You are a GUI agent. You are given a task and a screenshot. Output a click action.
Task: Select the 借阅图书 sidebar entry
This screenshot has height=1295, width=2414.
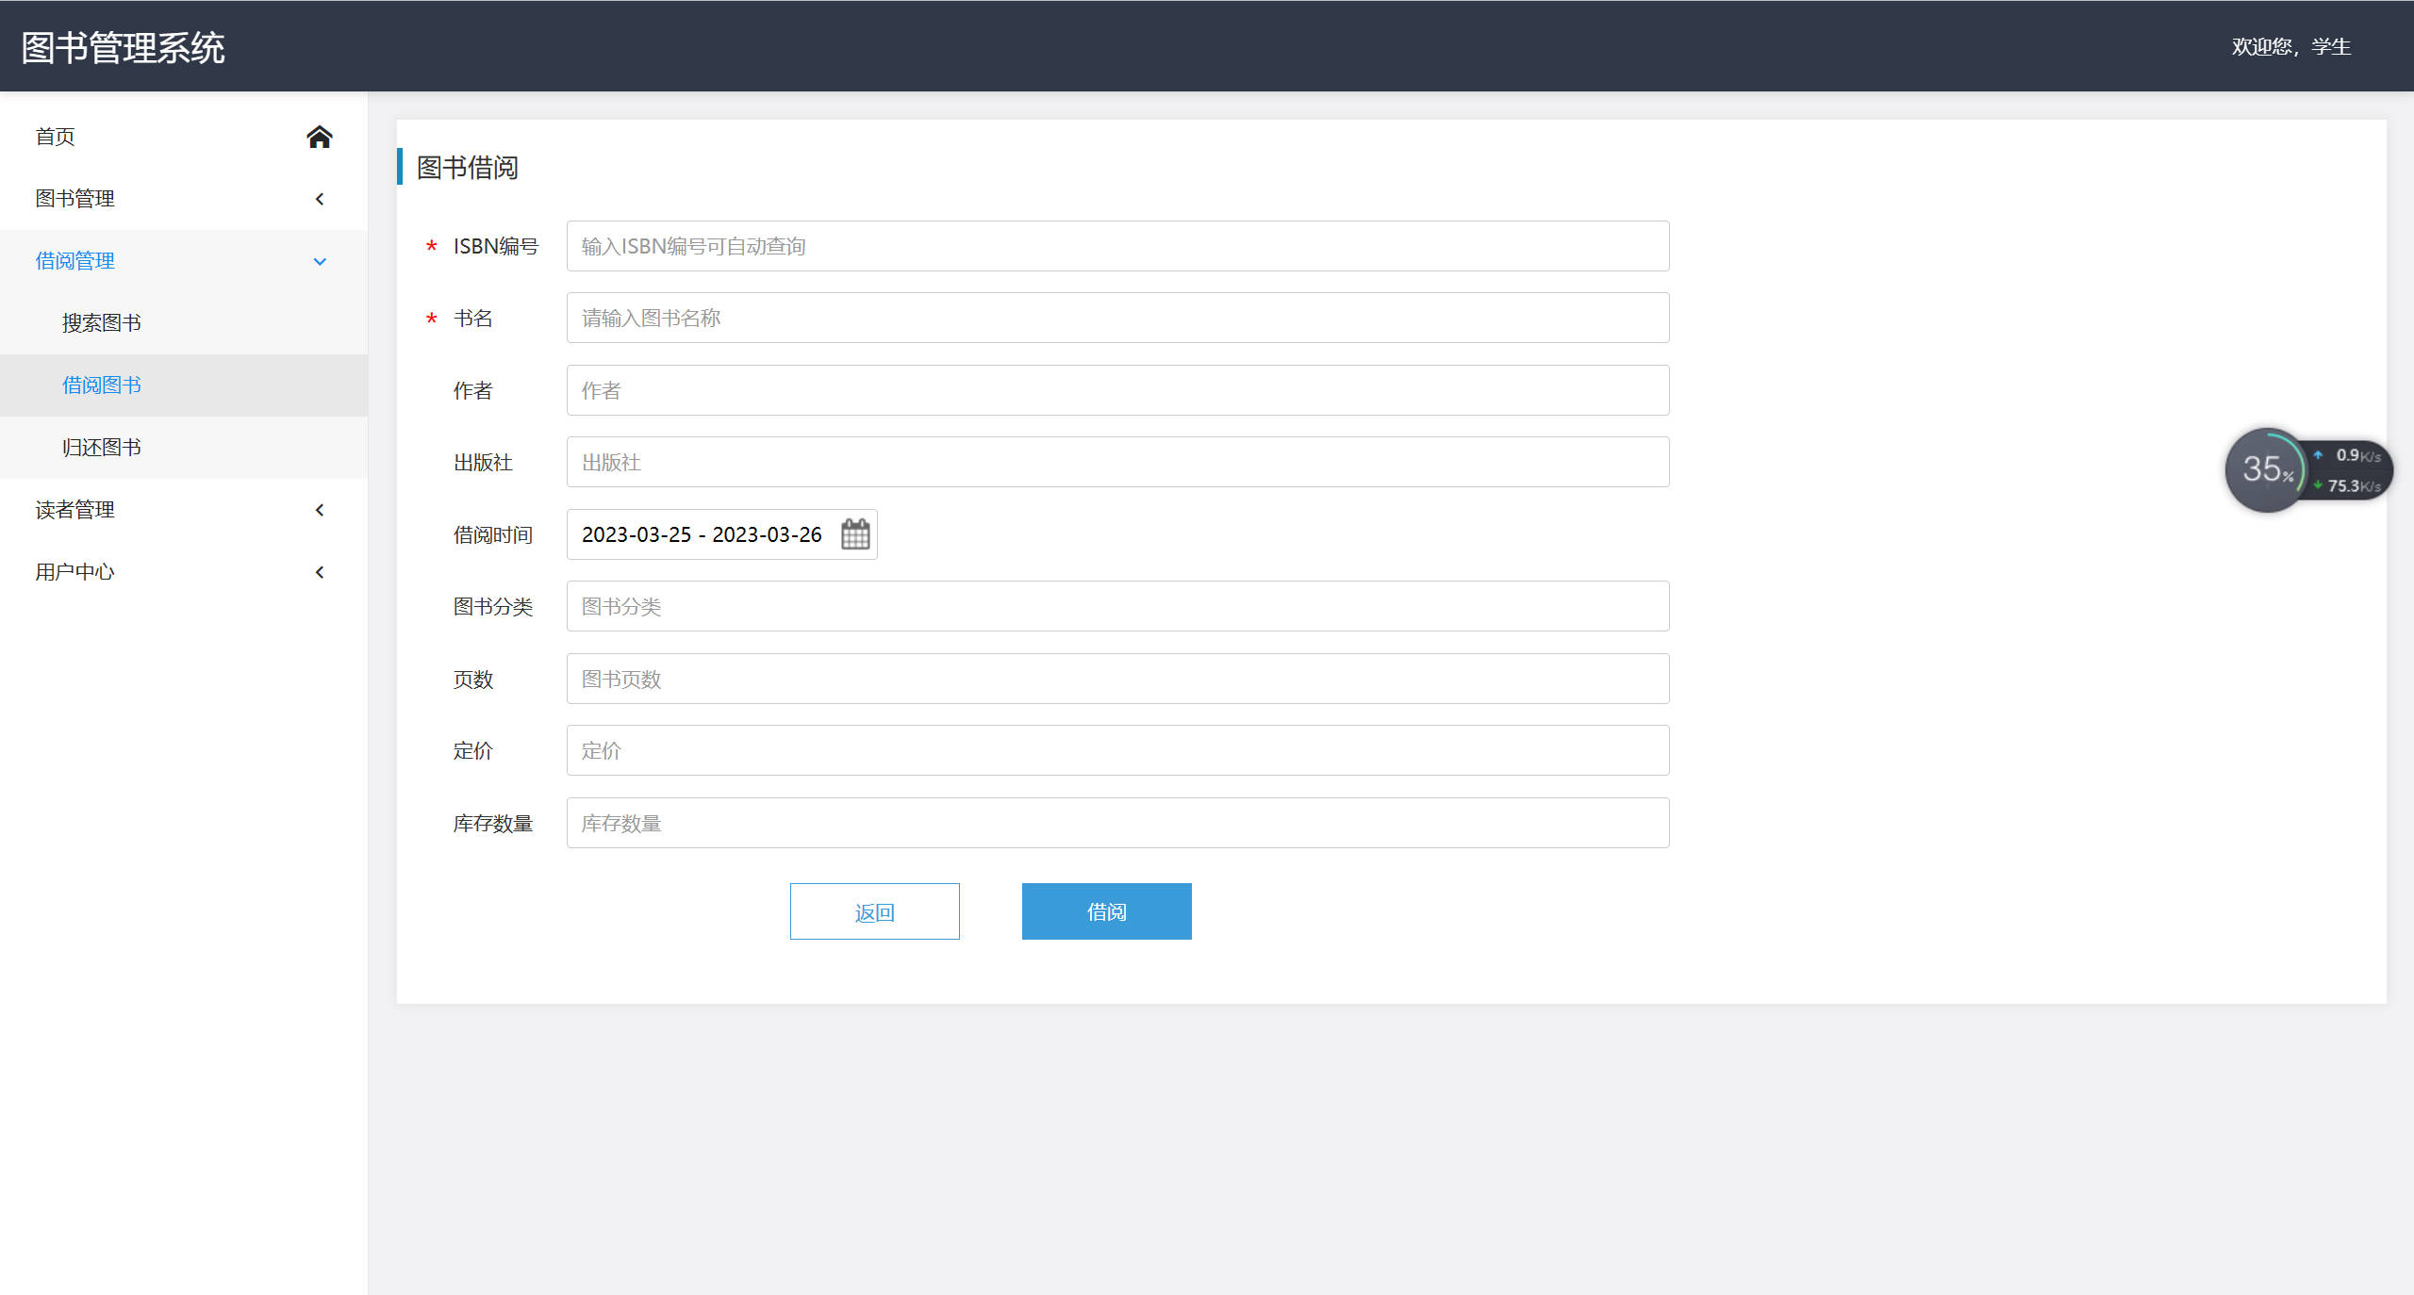(101, 385)
